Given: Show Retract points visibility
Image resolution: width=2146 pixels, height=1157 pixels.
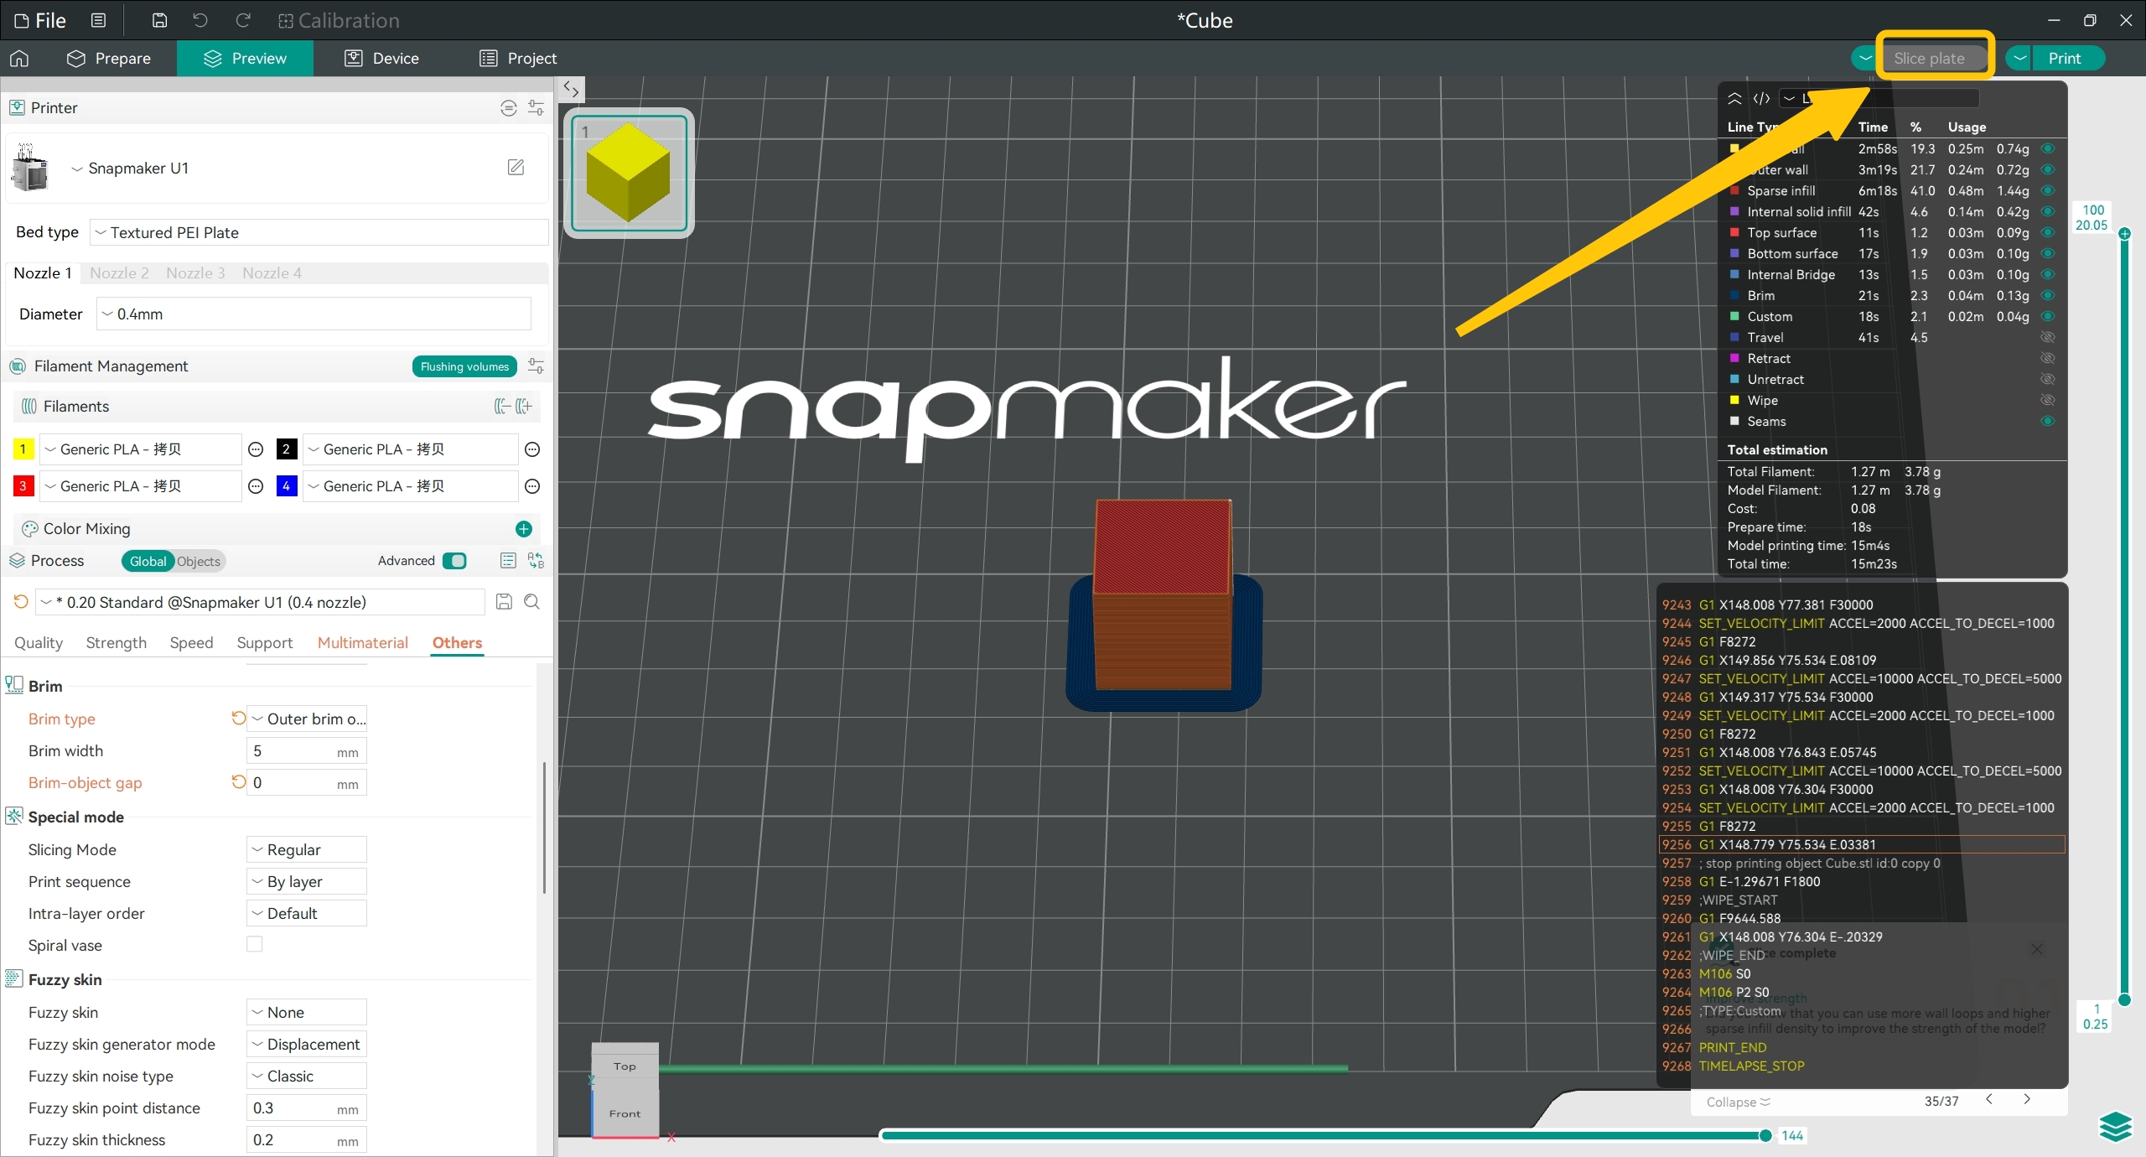Looking at the screenshot, I should (x=2047, y=358).
